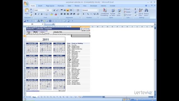The height and width of the screenshot is (101, 179).
Task: Switch to the Page Layout tab
Action: point(50,6)
